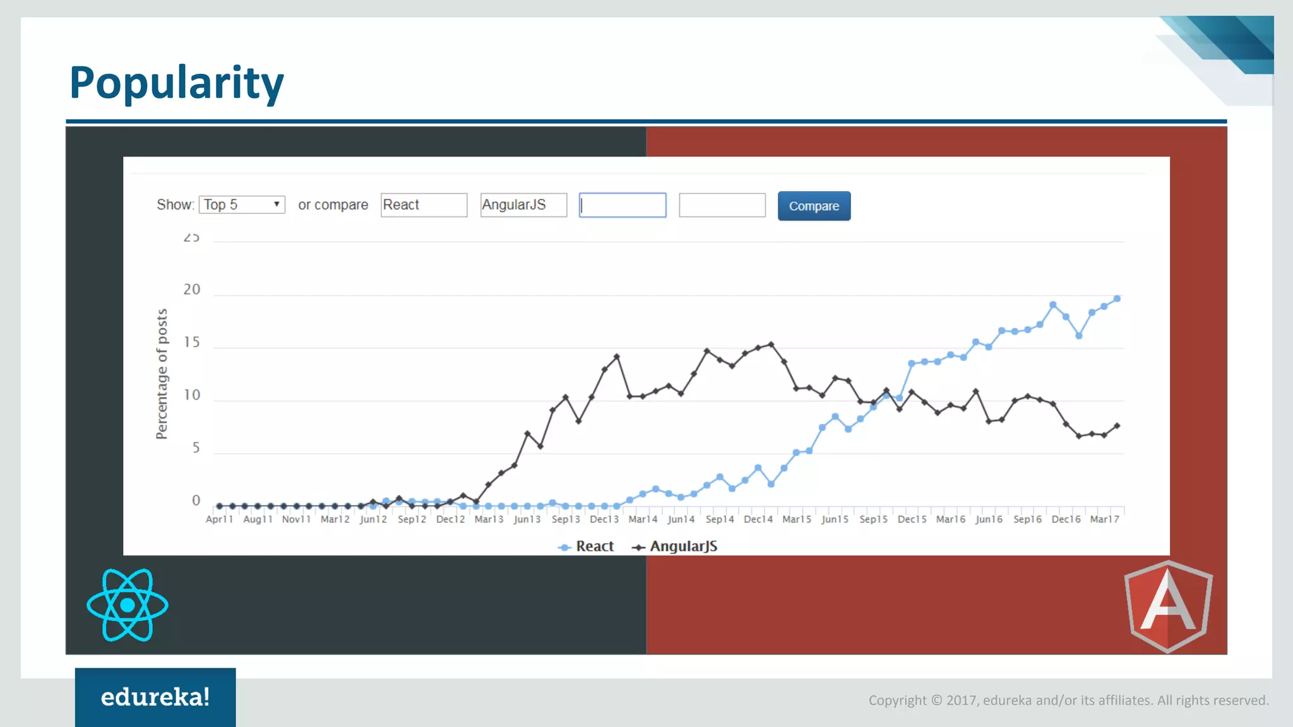Image resolution: width=1293 pixels, height=727 pixels.
Task: Select the last React data point near Mar17
Action: (1117, 298)
